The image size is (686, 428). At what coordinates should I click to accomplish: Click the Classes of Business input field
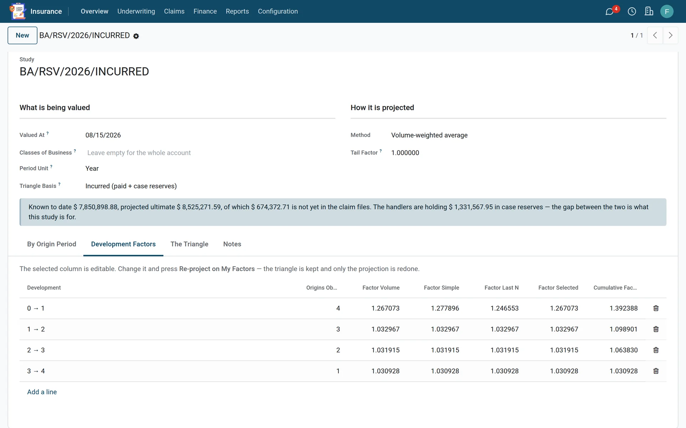[210, 153]
